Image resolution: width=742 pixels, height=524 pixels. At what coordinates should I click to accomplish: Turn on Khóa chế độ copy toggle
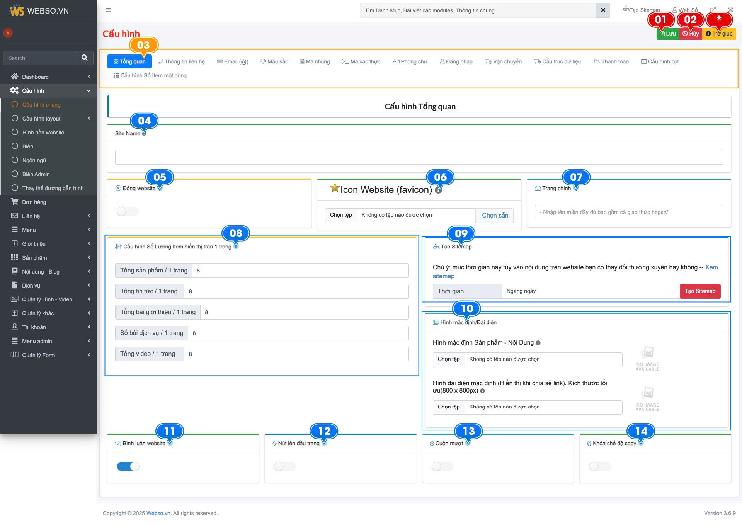point(599,466)
